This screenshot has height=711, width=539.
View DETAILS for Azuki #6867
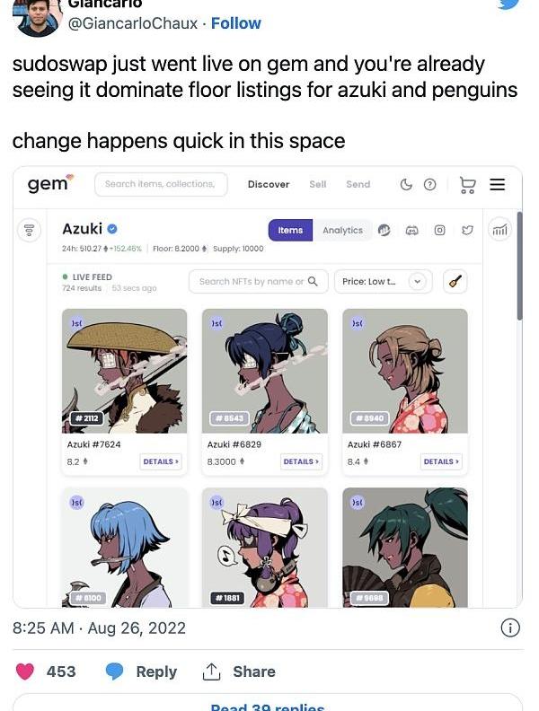pos(441,461)
